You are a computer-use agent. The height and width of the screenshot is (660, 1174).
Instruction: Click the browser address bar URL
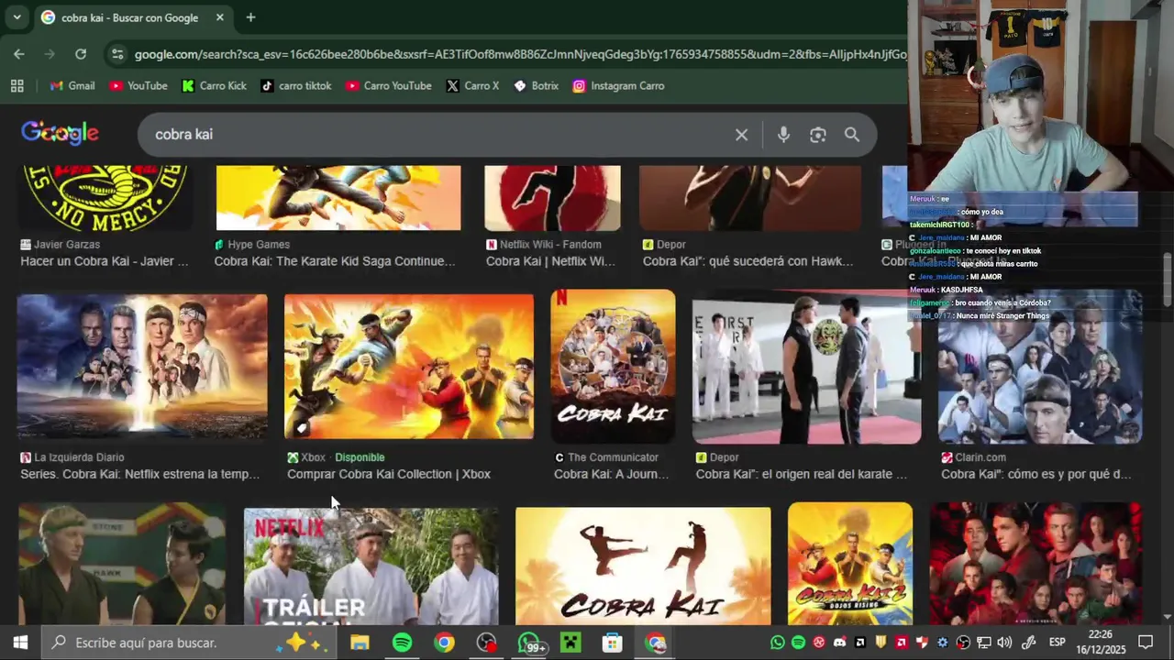pos(520,54)
